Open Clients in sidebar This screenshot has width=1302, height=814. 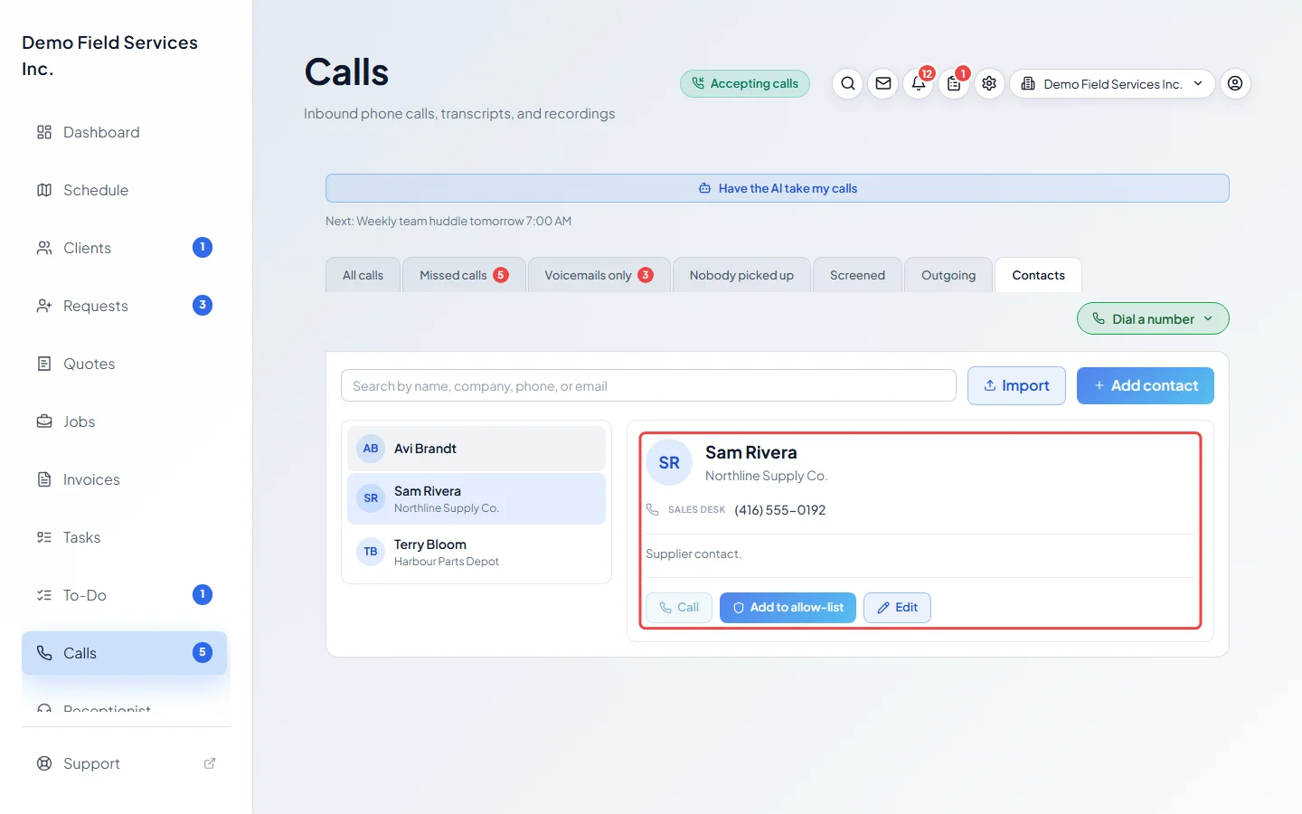[x=125, y=248]
